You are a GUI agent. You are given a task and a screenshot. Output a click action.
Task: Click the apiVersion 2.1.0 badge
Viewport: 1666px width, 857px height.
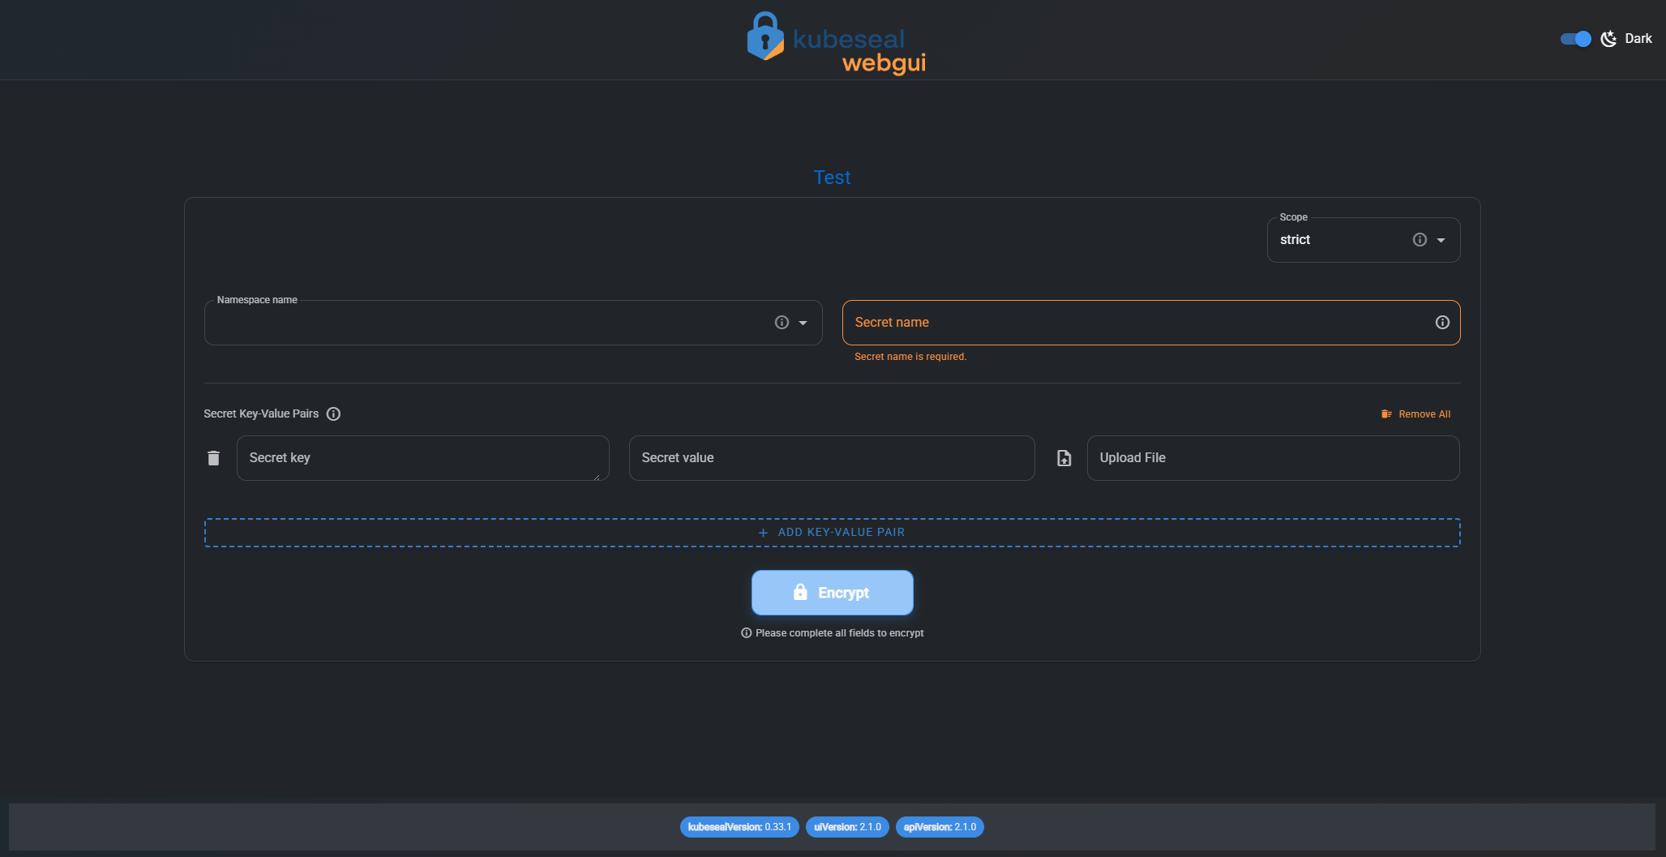(x=940, y=827)
